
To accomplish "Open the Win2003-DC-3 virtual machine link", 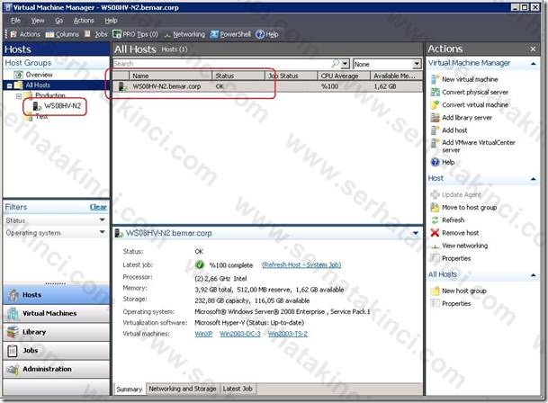I will pos(240,334).
